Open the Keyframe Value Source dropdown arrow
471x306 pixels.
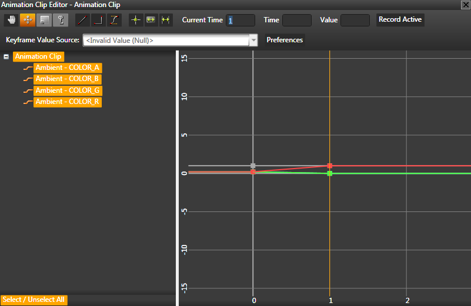[253, 41]
